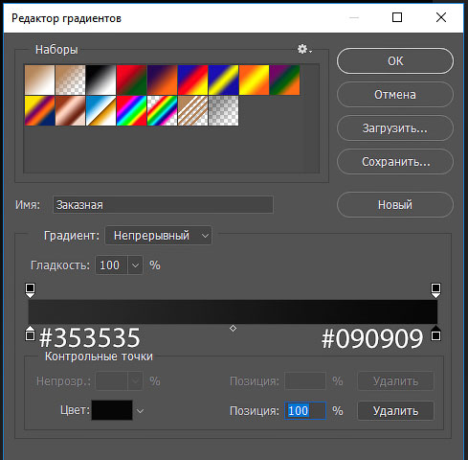Click the Отмена button
The height and width of the screenshot is (460, 468).
click(395, 95)
